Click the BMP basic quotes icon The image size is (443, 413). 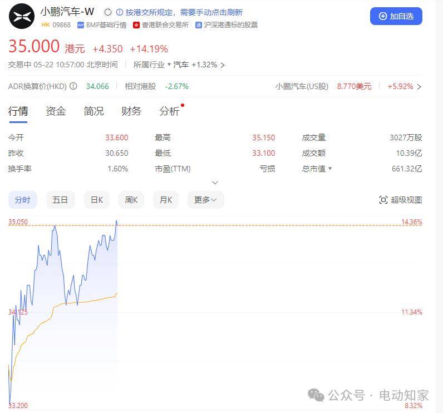point(80,25)
